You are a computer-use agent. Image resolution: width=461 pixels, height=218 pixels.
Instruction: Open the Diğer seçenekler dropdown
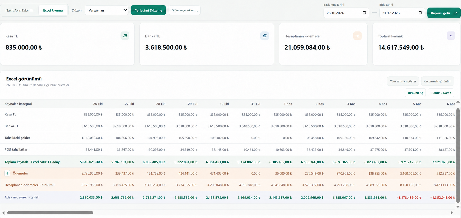[x=185, y=10]
